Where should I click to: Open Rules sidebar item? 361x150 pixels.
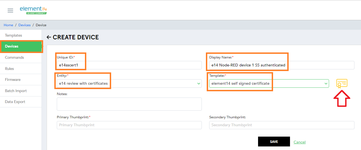(x=21, y=69)
